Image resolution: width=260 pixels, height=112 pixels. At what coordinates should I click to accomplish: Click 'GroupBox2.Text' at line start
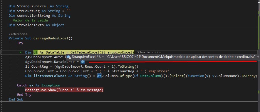39,71
